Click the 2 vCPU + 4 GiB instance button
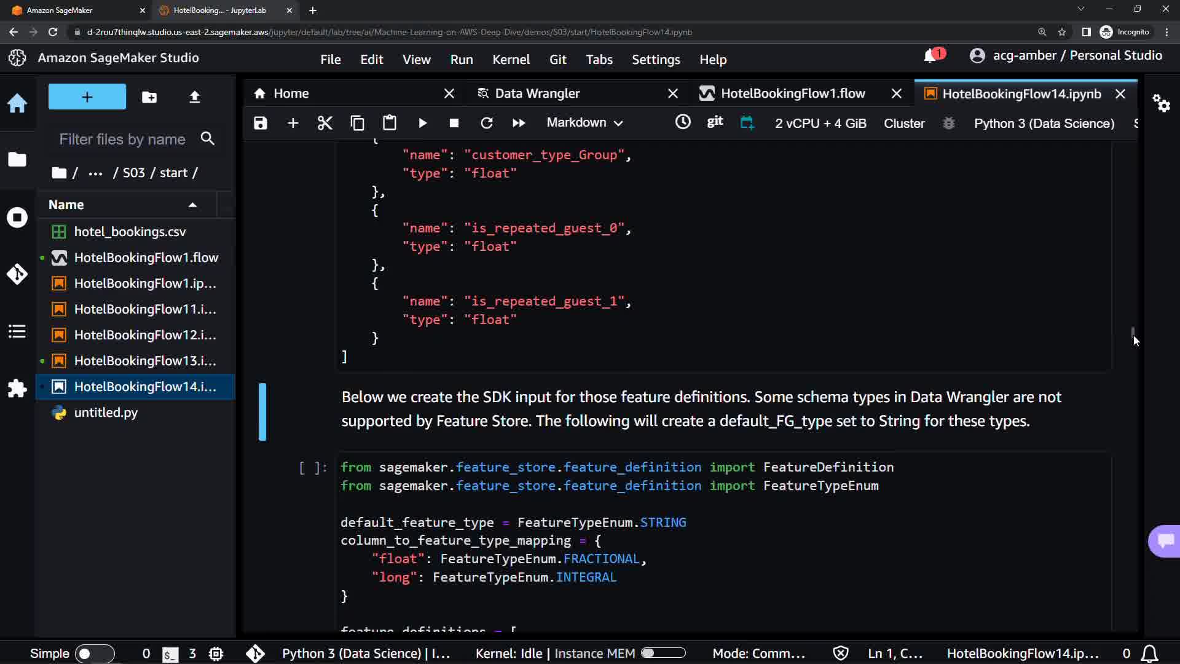This screenshot has height=664, width=1180. [820, 123]
